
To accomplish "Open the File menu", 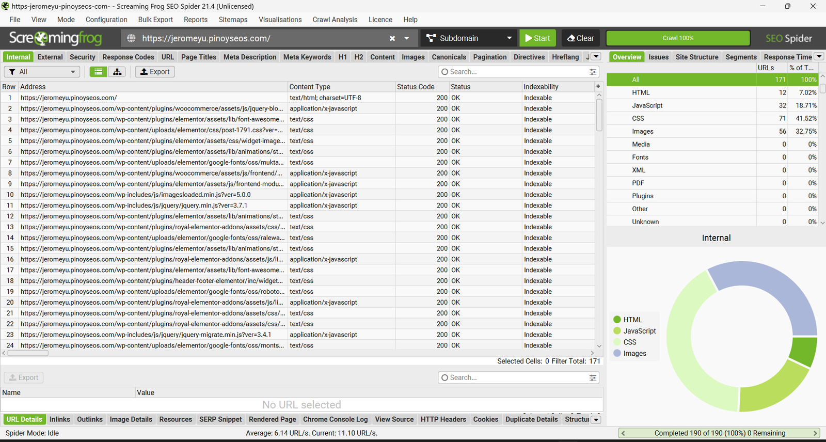I will (x=15, y=20).
